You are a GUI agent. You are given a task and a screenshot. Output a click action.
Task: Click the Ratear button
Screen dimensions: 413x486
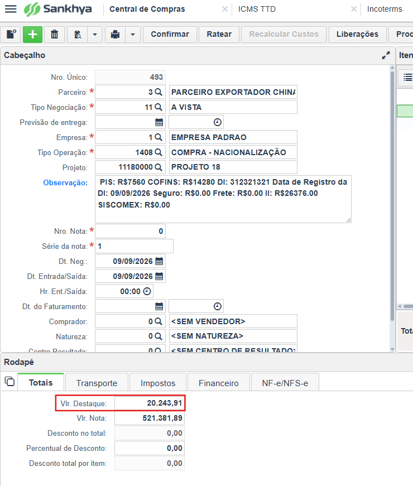(x=219, y=34)
